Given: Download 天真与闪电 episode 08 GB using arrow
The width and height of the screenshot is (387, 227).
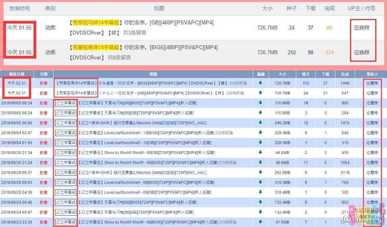Looking at the screenshot, I should [x=260, y=212].
